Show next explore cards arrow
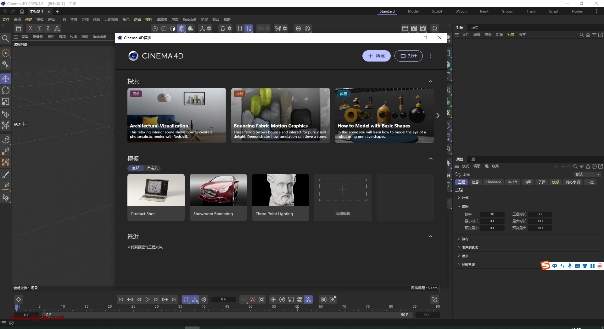 pyautogui.click(x=438, y=116)
